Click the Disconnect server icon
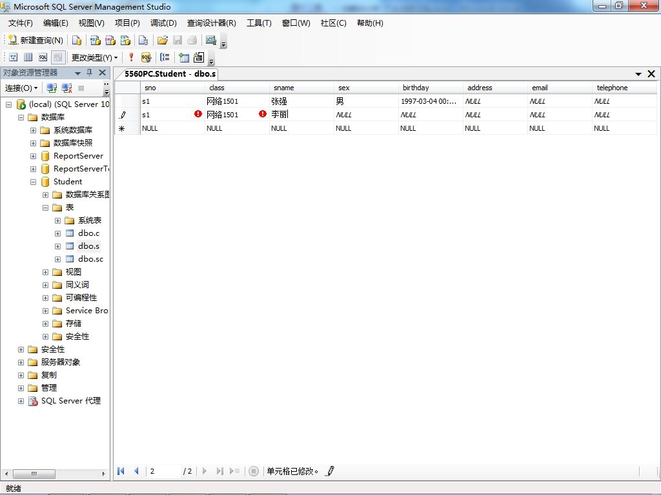Image resolution: width=661 pixels, height=495 pixels. (66, 88)
